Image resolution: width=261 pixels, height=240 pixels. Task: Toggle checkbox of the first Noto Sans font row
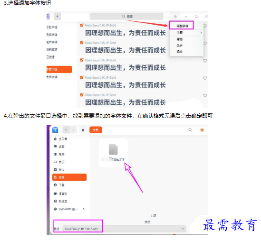click(x=82, y=25)
